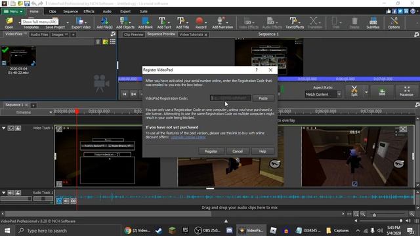This screenshot has width=420, height=236.
Task: Toggle link icon on the audio clip
Action: click(x=73, y=201)
